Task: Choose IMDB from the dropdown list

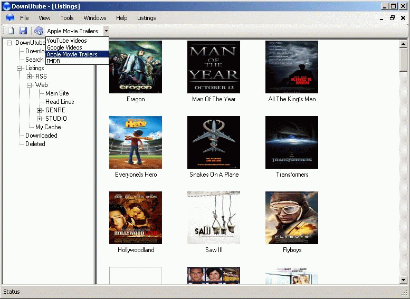Action: coord(77,61)
